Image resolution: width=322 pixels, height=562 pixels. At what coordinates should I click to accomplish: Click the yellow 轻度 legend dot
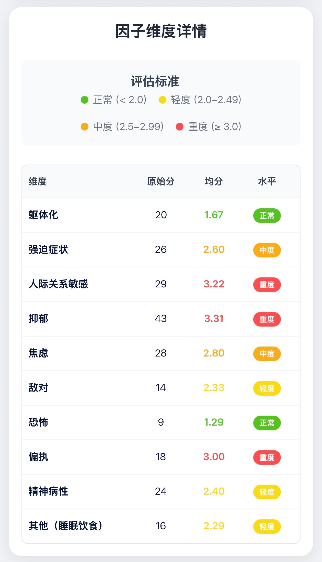163,100
